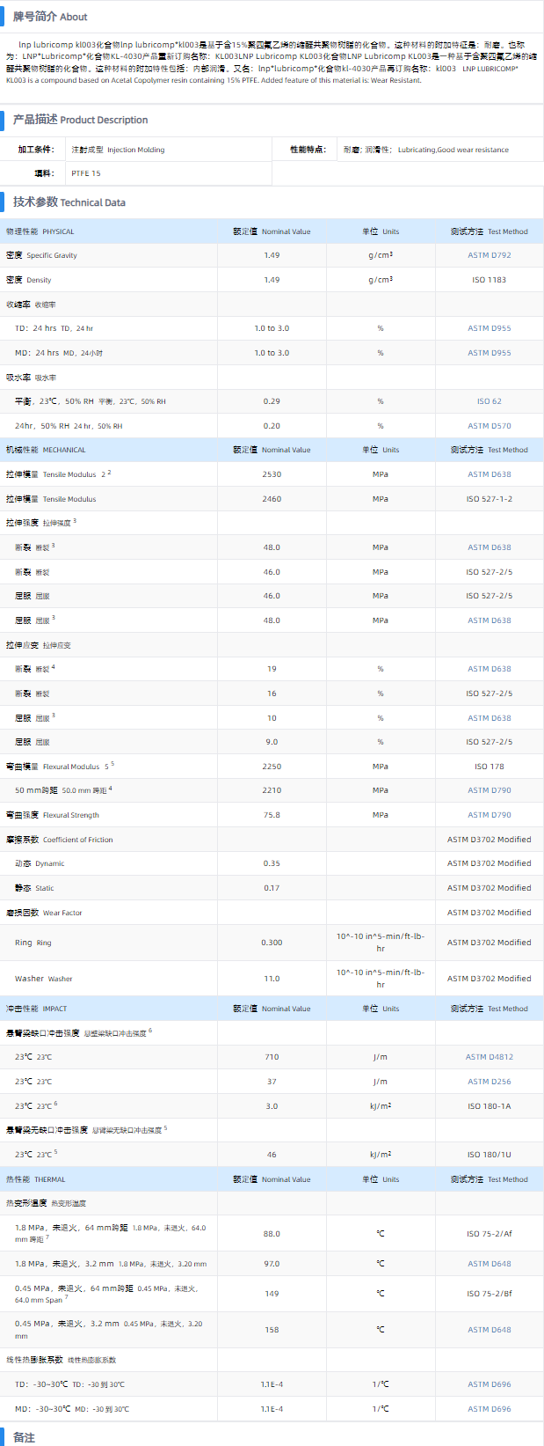
Task: Click ASTM D638 link in Tensile Modulus row
Action: pos(489,474)
